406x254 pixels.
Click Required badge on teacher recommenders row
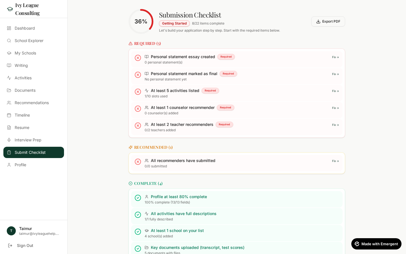pos(224,124)
